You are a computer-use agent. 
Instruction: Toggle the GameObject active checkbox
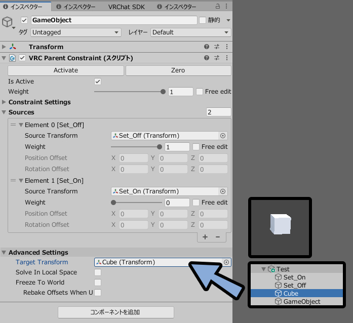(24, 20)
